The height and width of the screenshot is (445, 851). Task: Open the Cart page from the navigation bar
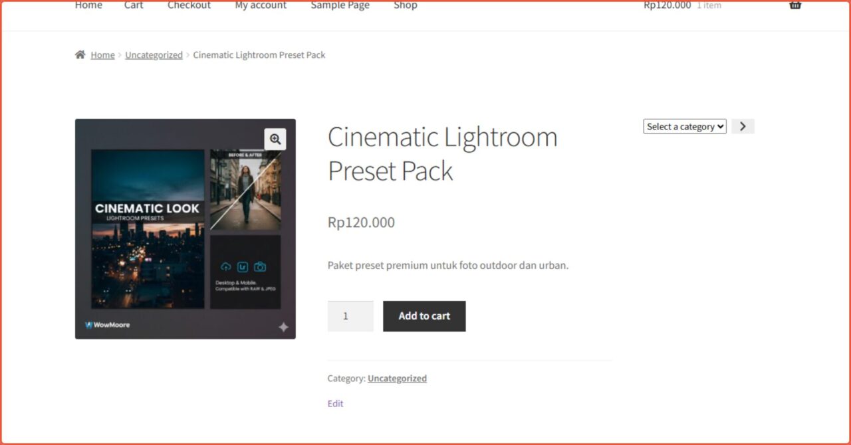coord(133,5)
